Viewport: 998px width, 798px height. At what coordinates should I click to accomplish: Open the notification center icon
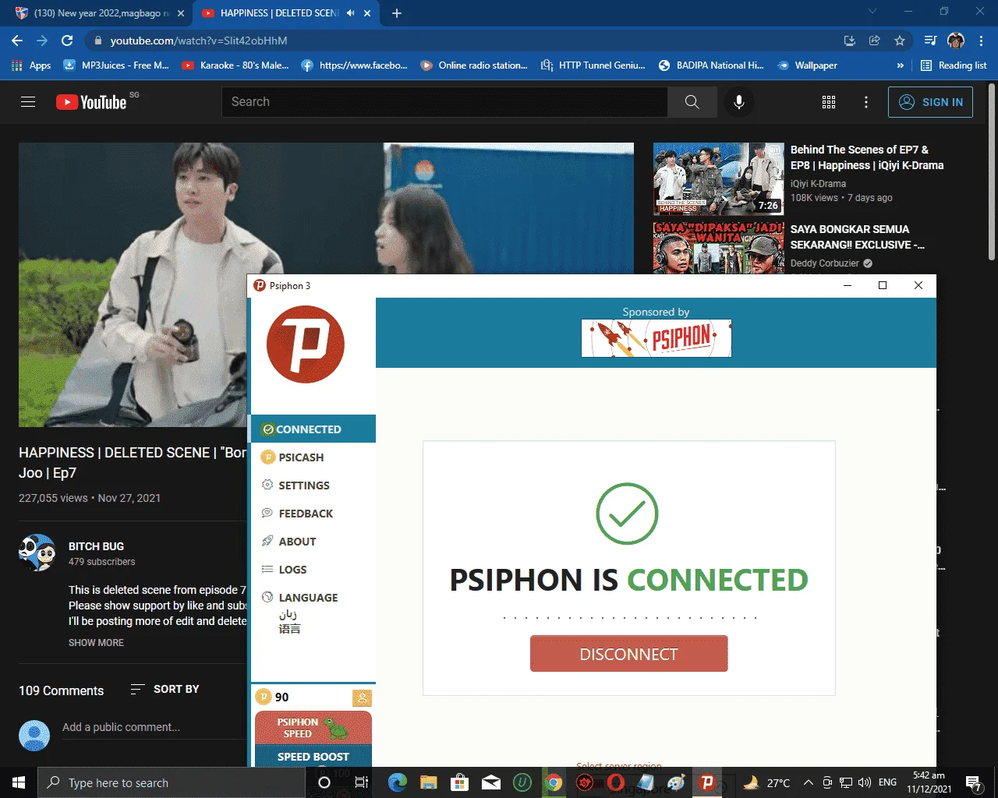pos(973,782)
